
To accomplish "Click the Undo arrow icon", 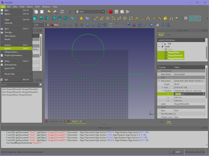I will tap(49, 11).
